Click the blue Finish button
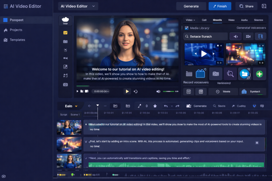 pyautogui.click(x=220, y=6)
